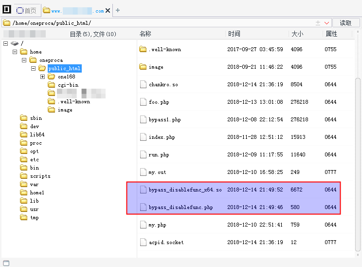The width and height of the screenshot is (362, 267).
Task: Click etc folder icon in tree
Action: click(24, 159)
